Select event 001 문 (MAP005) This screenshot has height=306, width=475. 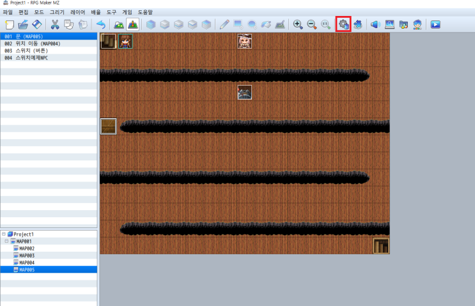[49, 36]
